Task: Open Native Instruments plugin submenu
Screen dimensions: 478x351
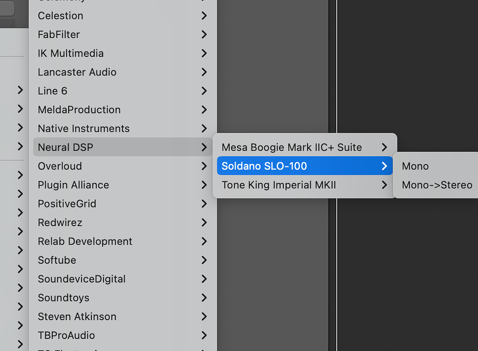Action: coord(84,129)
